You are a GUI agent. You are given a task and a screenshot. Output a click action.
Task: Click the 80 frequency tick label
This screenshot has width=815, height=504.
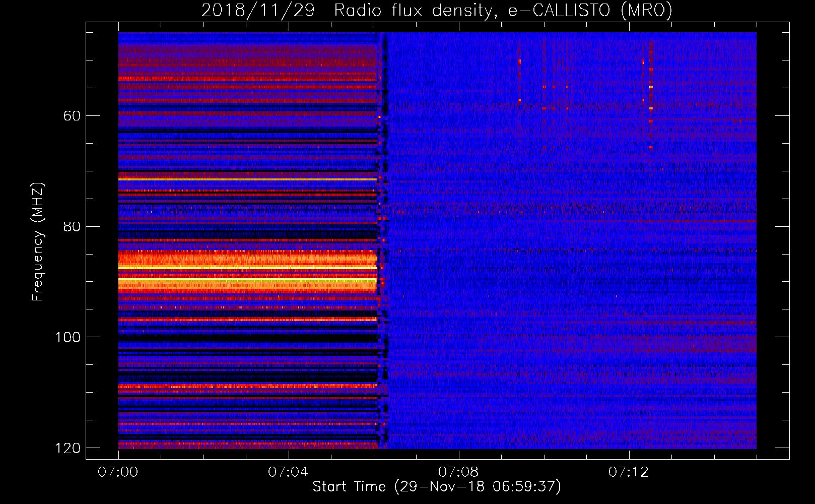pos(72,226)
